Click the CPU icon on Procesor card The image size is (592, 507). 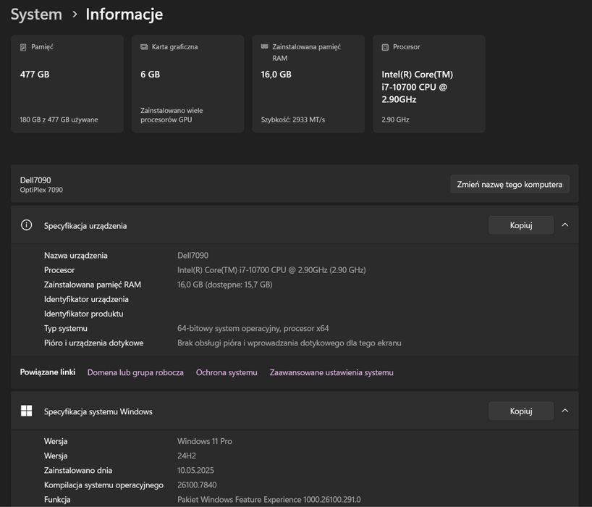tap(385, 47)
